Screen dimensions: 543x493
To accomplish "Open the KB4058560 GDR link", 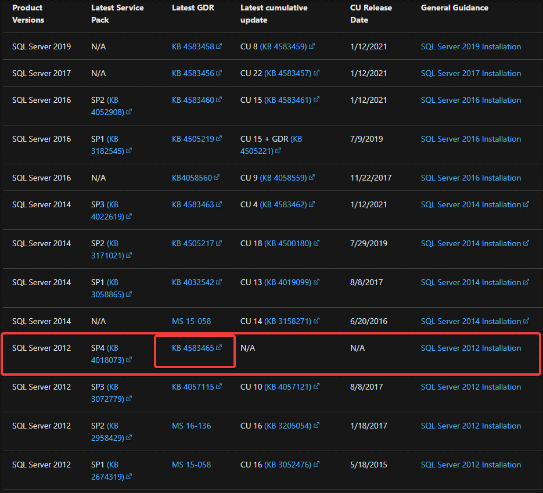I will pyautogui.click(x=192, y=178).
